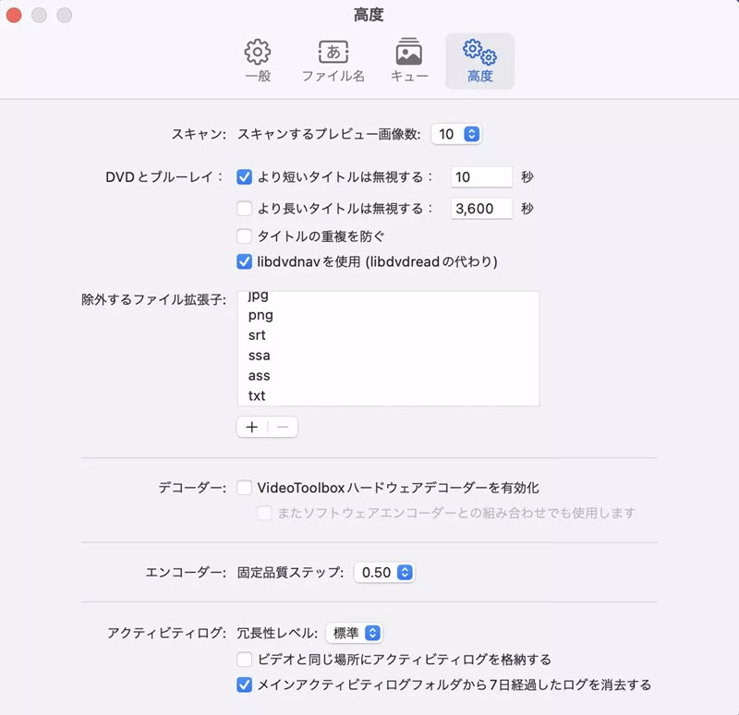739x715 pixels.
Task: Enable より長いタイトルは無視する checkbox
Action: click(x=245, y=209)
